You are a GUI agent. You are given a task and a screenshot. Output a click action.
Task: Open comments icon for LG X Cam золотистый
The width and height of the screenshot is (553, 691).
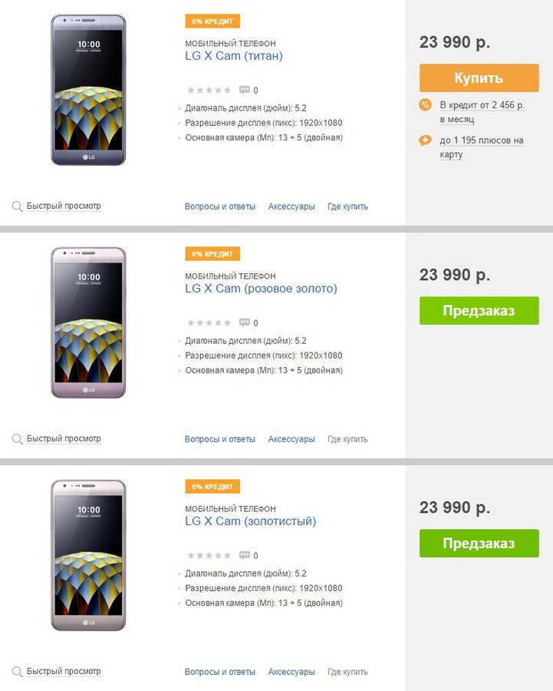(245, 555)
